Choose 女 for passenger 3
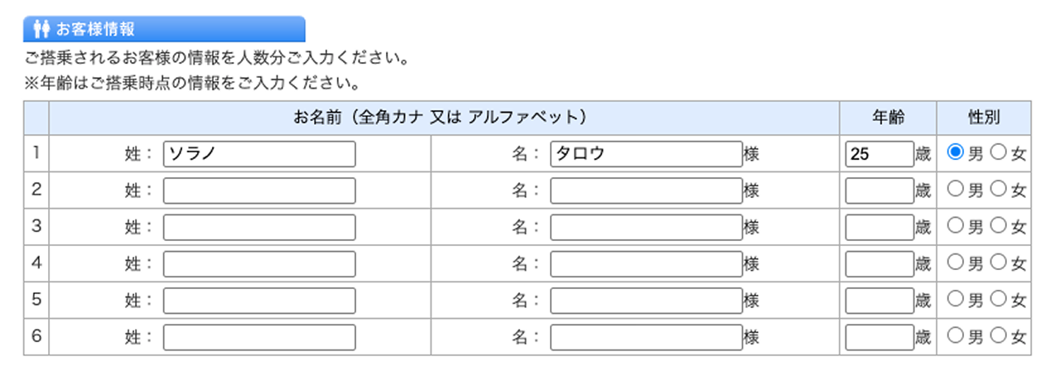This screenshot has width=1060, height=376. [x=998, y=225]
